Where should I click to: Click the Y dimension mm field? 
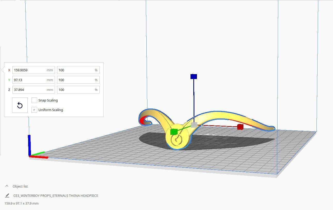[34, 80]
